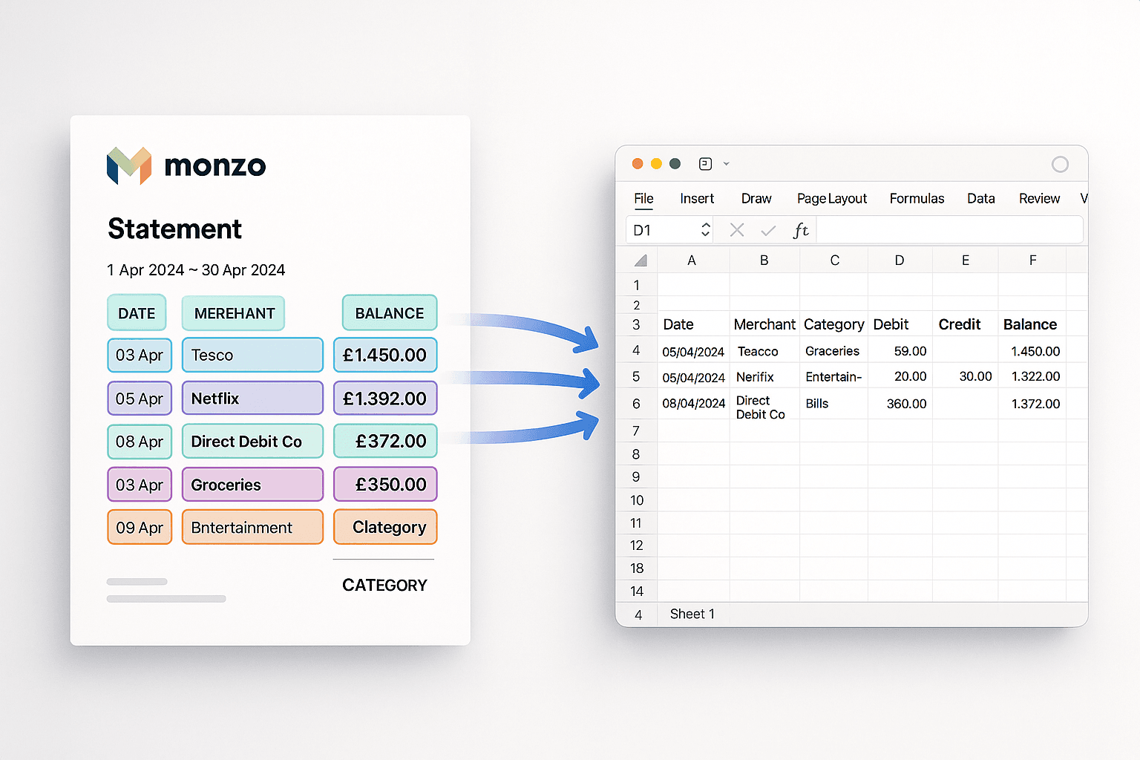Select column D header
Screen dimensions: 1140x760
pos(900,261)
